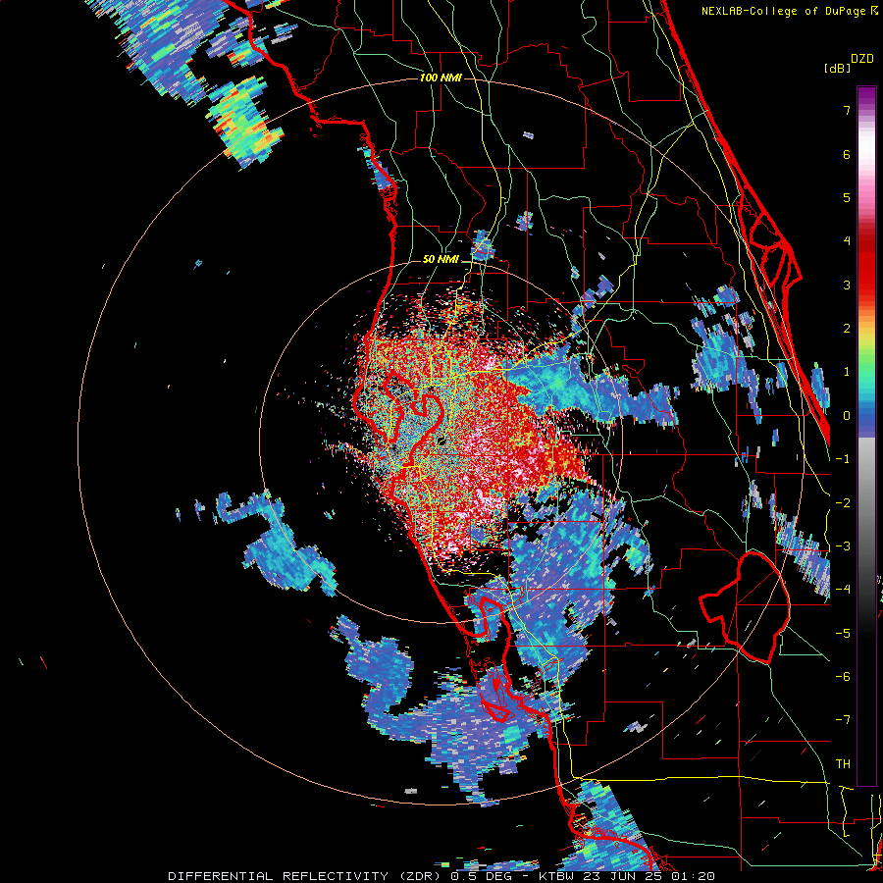Click the KTBW radar site marker dot
This screenshot has height=883, width=883.
tap(442, 441)
